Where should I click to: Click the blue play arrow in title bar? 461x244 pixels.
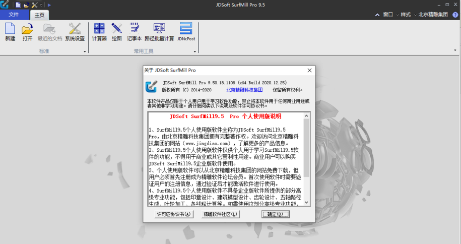coord(49,5)
